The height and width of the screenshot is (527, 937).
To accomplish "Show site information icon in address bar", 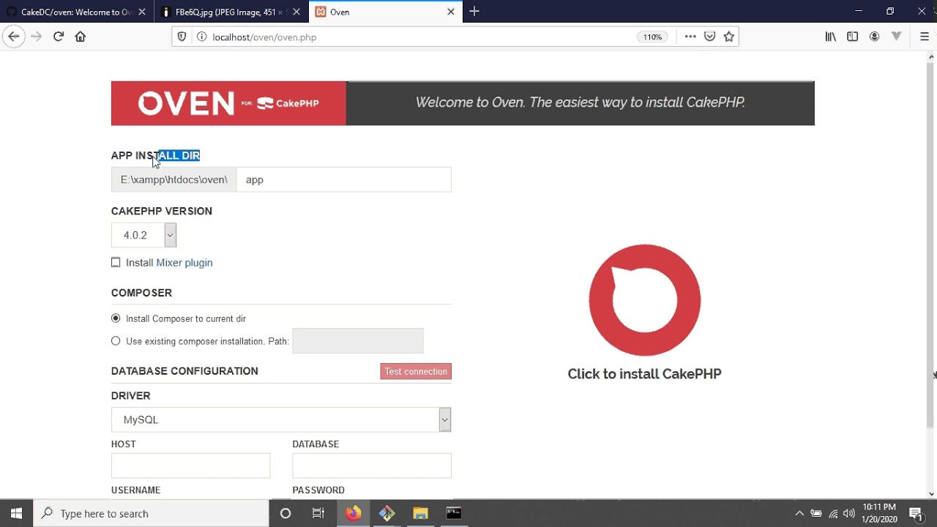I will tap(201, 37).
